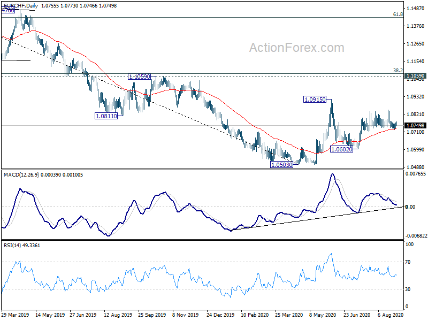Click the 1.04880 price axis value
428x321 pixels.
[x=416, y=167]
